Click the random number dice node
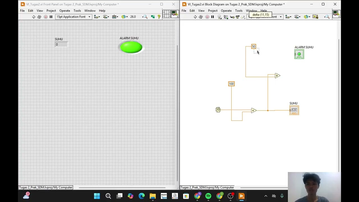Image resolution: width=359 pixels, height=202 pixels. 218,110
